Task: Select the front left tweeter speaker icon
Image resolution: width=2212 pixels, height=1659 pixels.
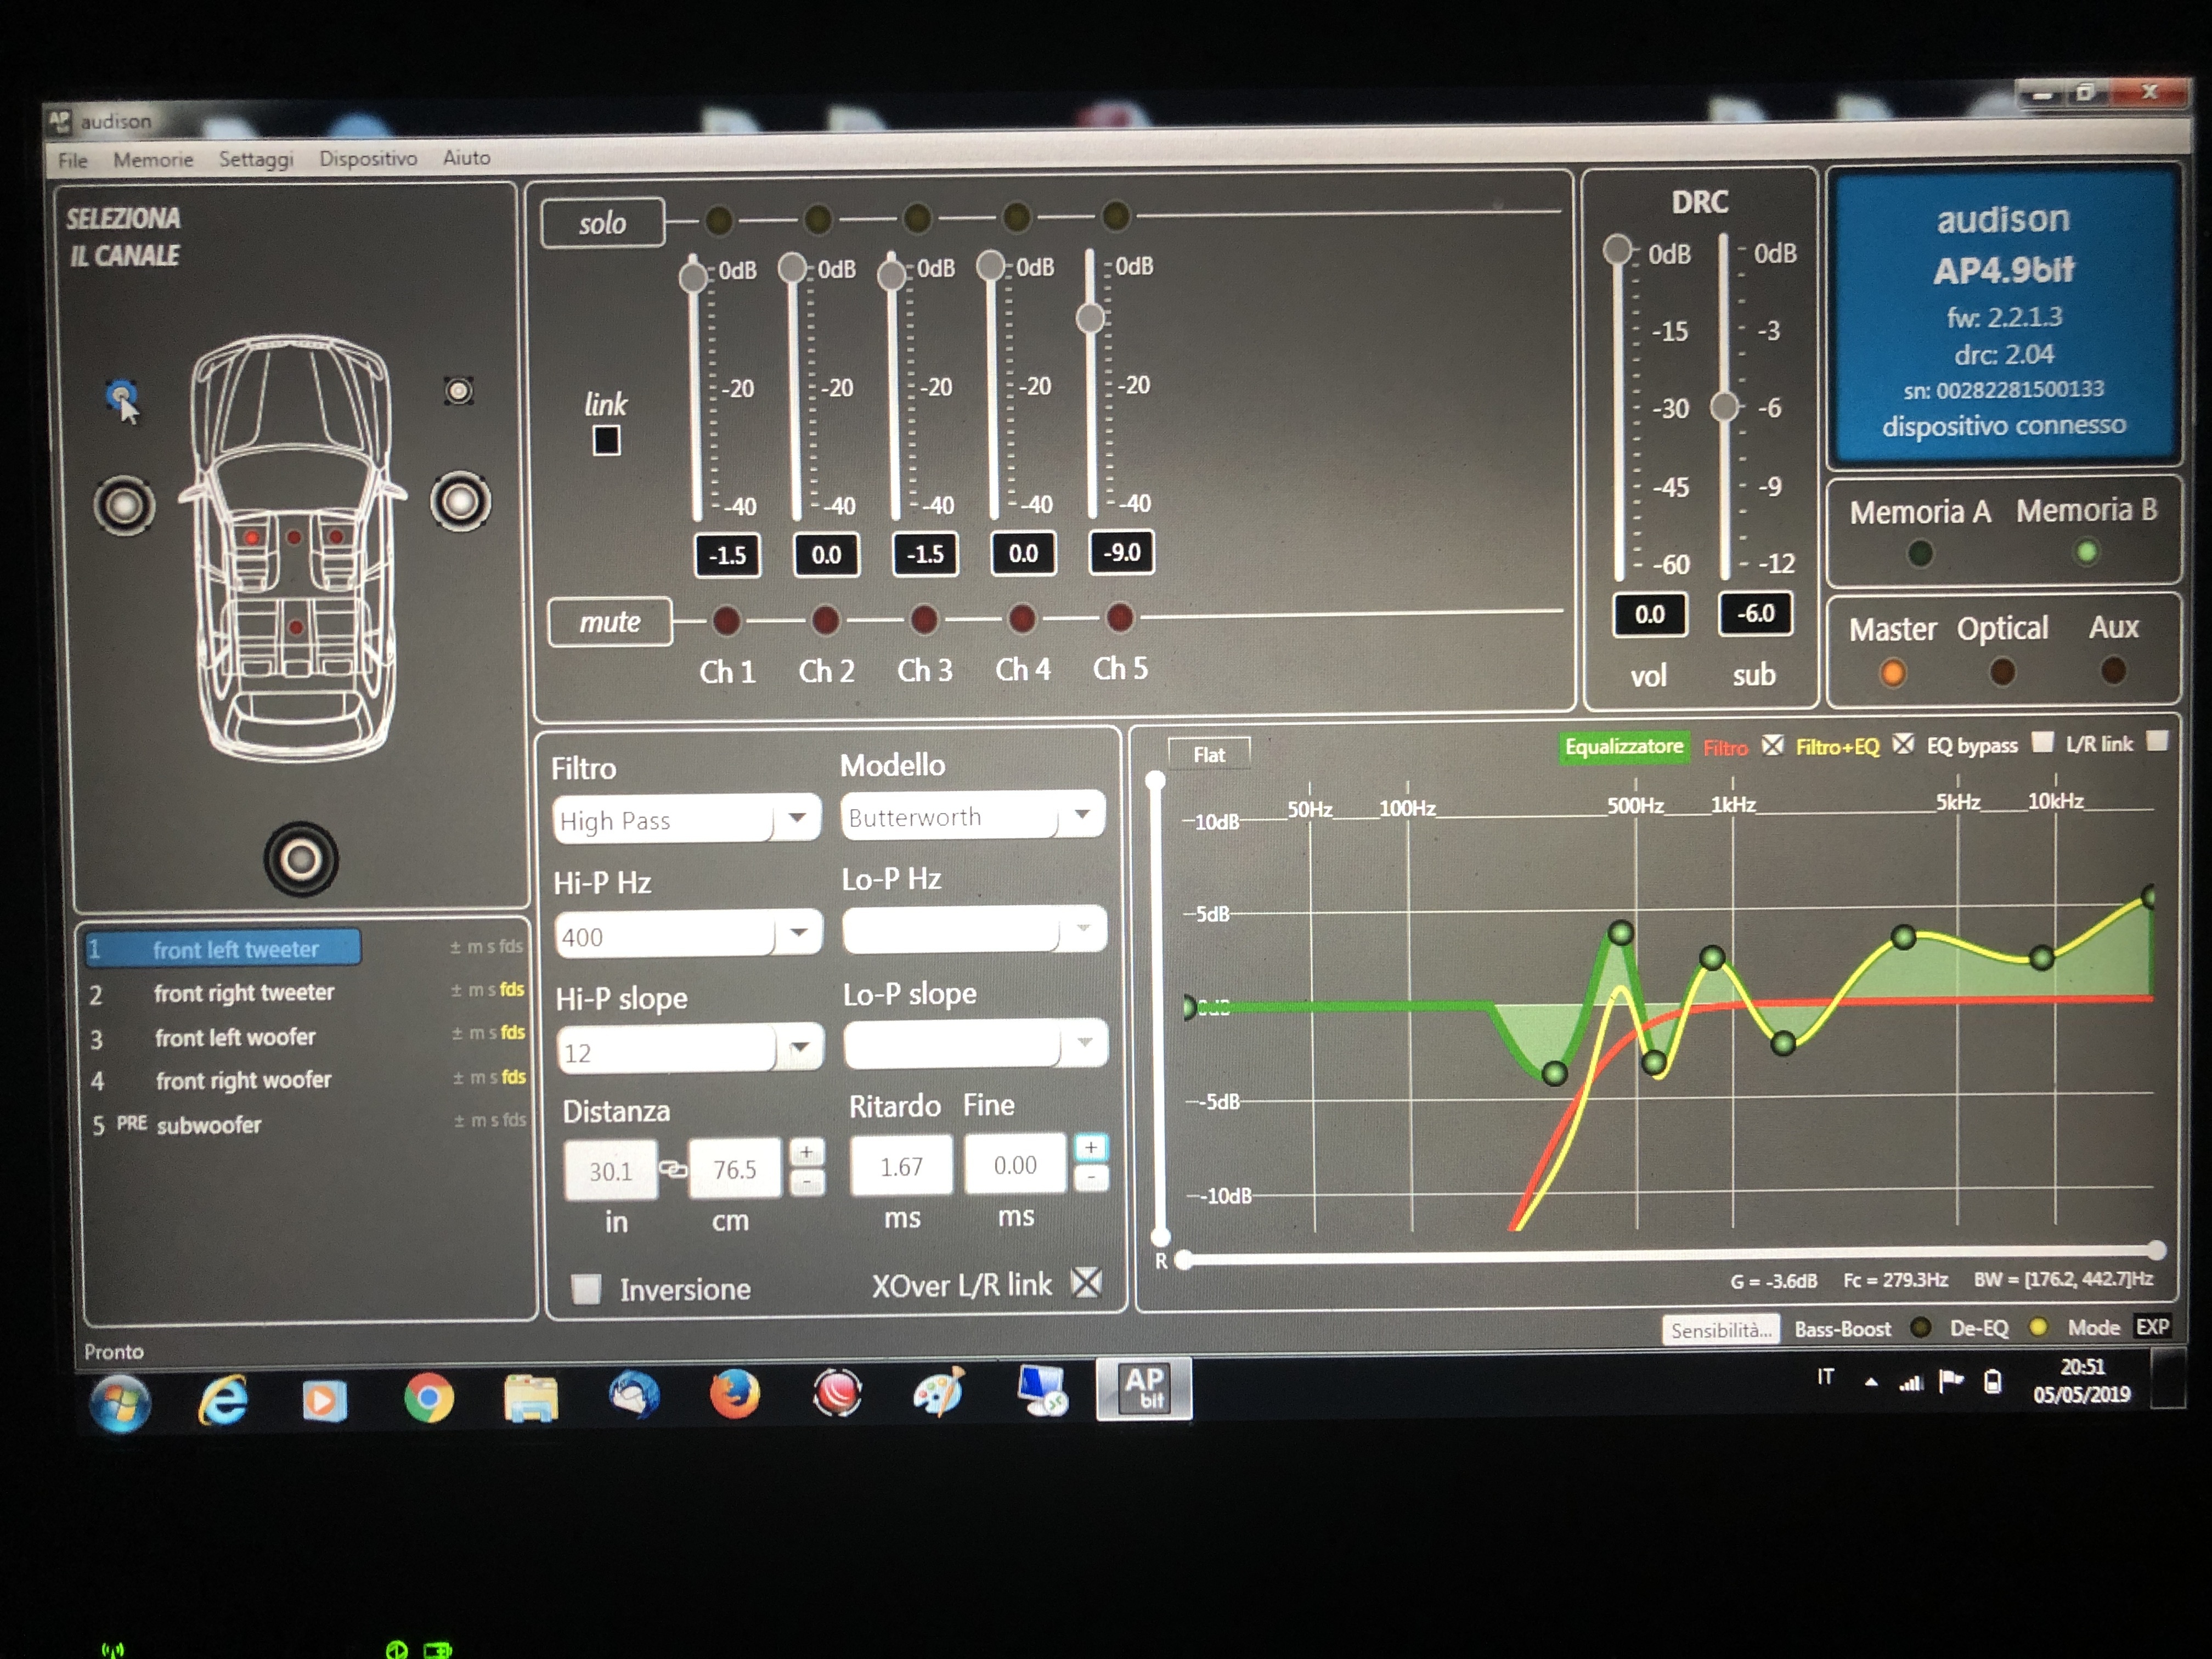Action: (x=122, y=396)
